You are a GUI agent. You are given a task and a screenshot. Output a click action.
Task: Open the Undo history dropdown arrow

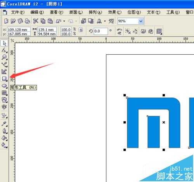64,21
